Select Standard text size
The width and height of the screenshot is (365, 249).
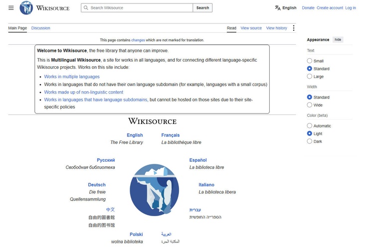[x=309, y=69]
